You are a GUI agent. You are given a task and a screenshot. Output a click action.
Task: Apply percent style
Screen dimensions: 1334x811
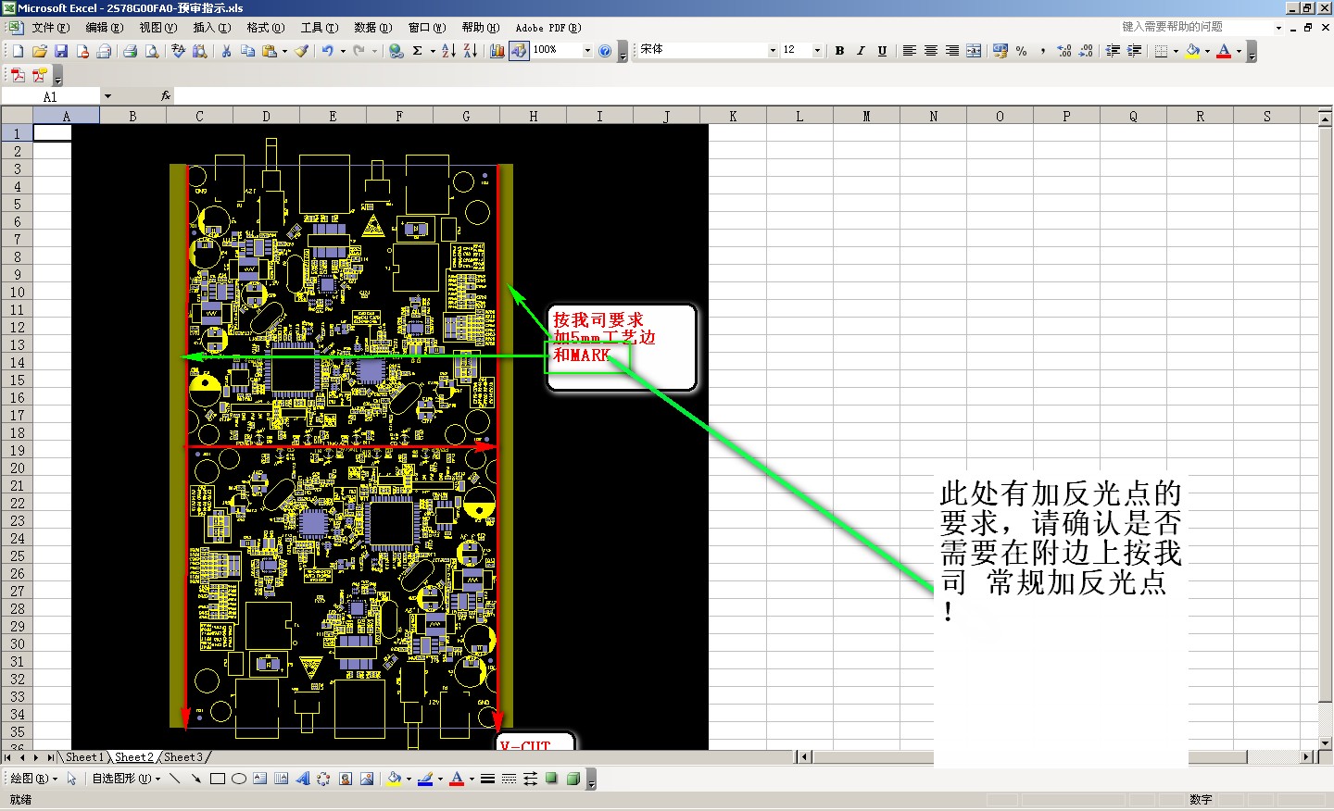(x=1021, y=51)
